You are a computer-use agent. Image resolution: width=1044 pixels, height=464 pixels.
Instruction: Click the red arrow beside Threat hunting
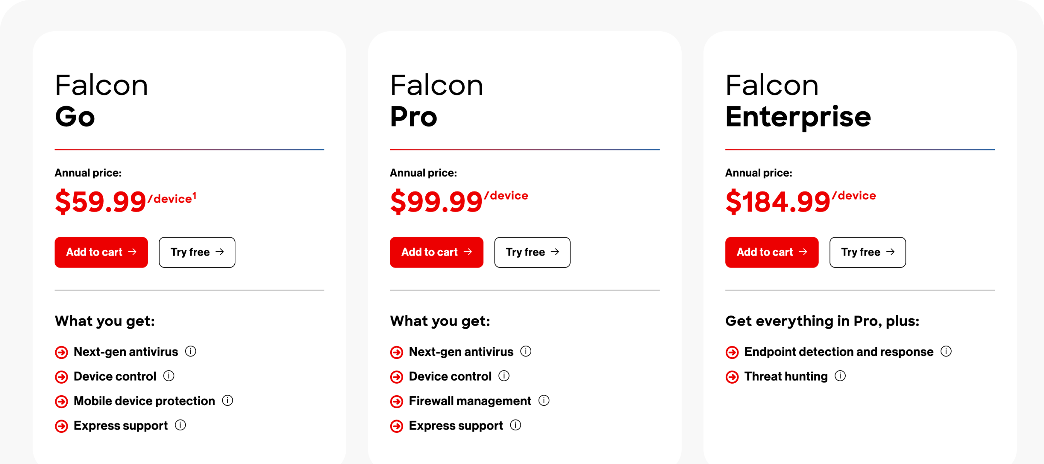tap(732, 377)
